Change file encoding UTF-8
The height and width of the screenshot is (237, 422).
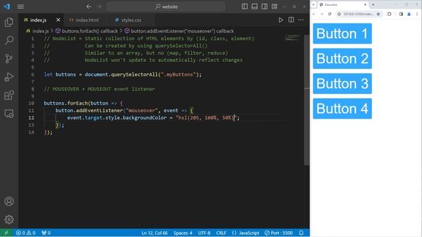click(204, 232)
